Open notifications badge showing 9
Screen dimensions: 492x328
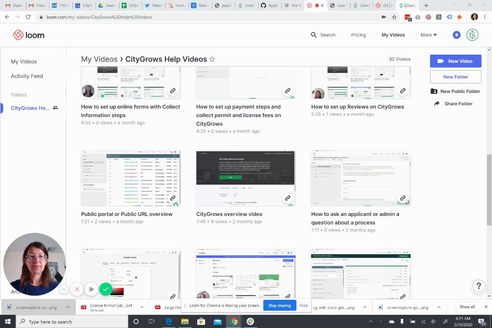pyautogui.click(x=456, y=35)
